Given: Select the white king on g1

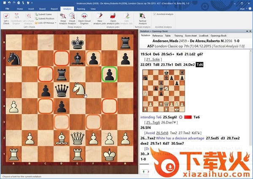Looking at the screenshot, I should [x=109, y=154].
